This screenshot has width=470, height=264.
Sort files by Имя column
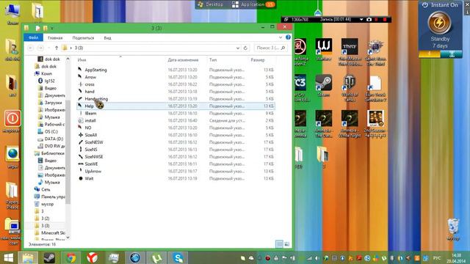(x=82, y=60)
